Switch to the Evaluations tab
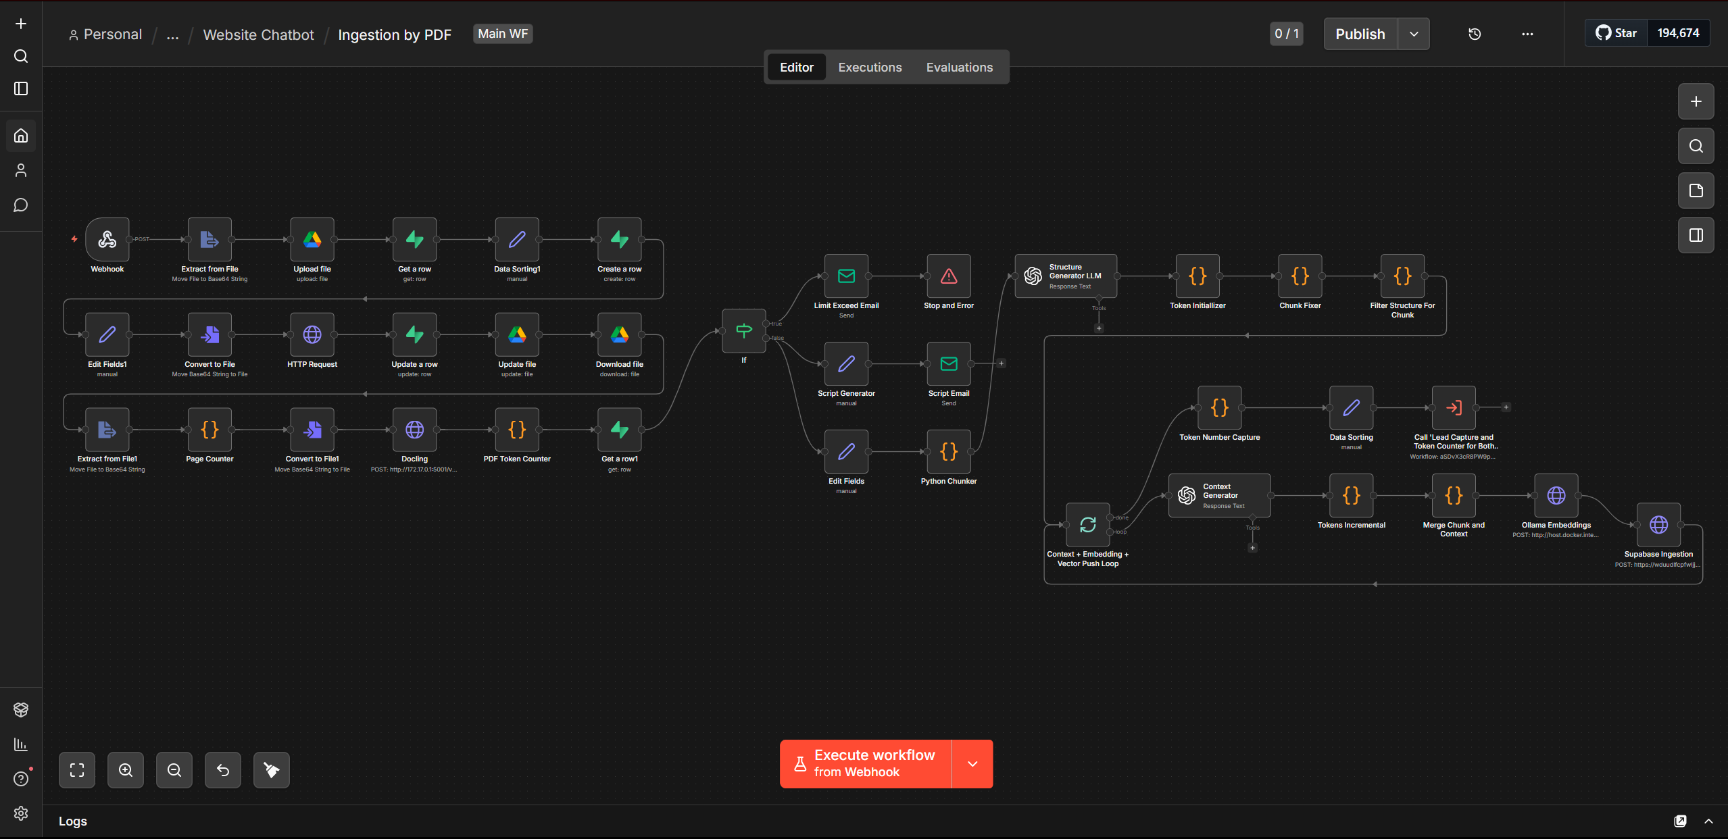Screen dimensions: 1728x839 [x=960, y=67]
